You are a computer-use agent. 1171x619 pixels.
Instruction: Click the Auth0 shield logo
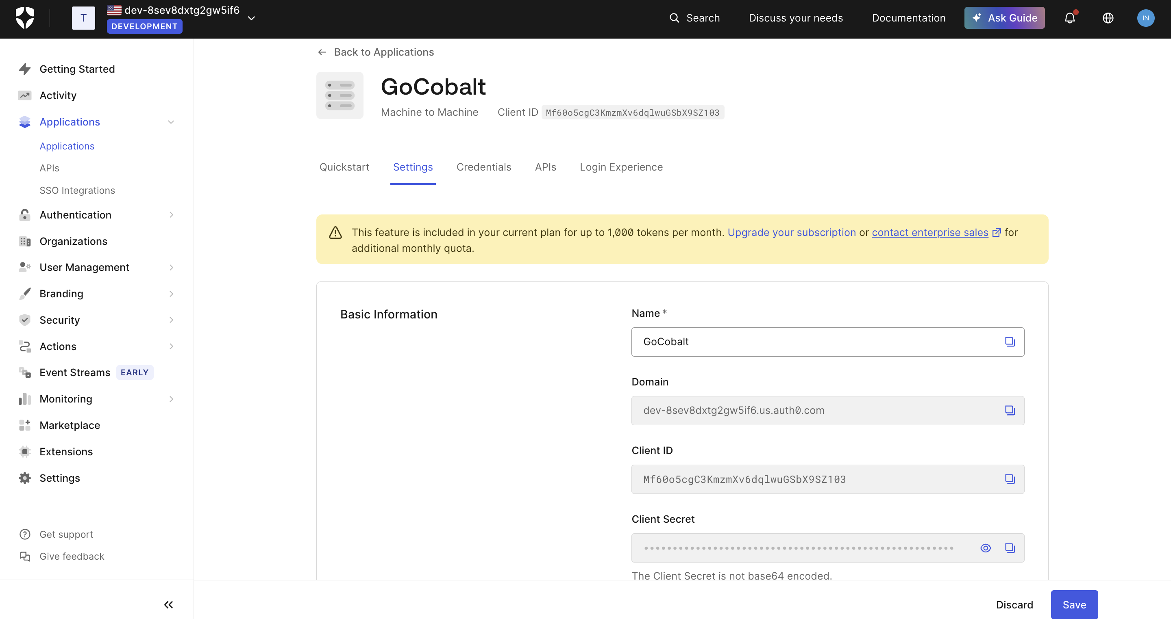(x=25, y=18)
